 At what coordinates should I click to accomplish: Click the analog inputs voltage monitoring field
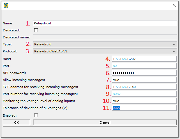pyautogui.click(x=144, y=101)
